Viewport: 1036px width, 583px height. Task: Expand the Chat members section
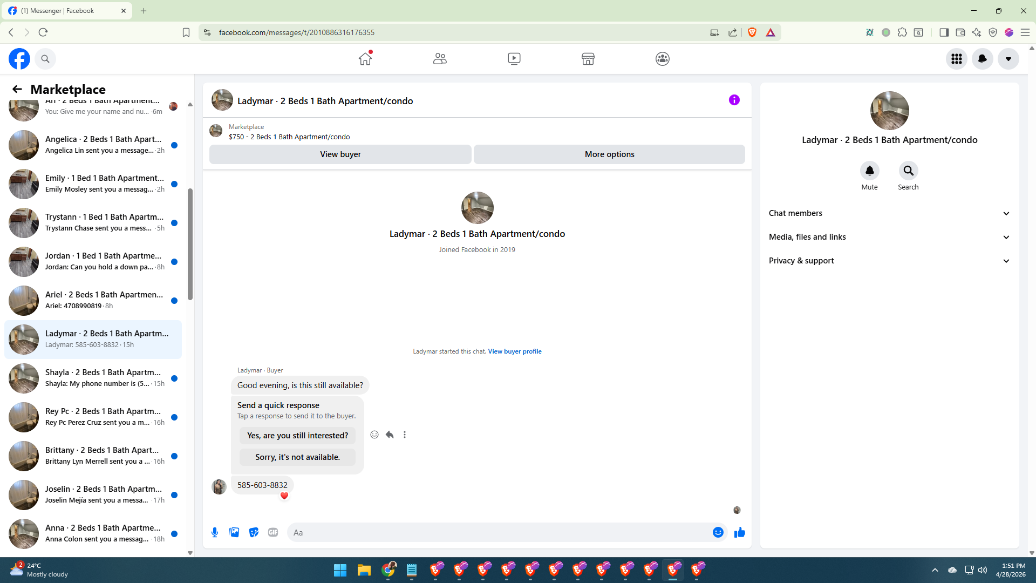pyautogui.click(x=889, y=213)
